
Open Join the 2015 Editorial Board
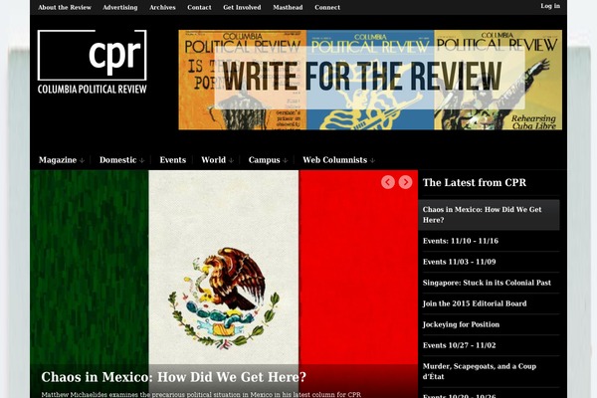[x=475, y=303]
